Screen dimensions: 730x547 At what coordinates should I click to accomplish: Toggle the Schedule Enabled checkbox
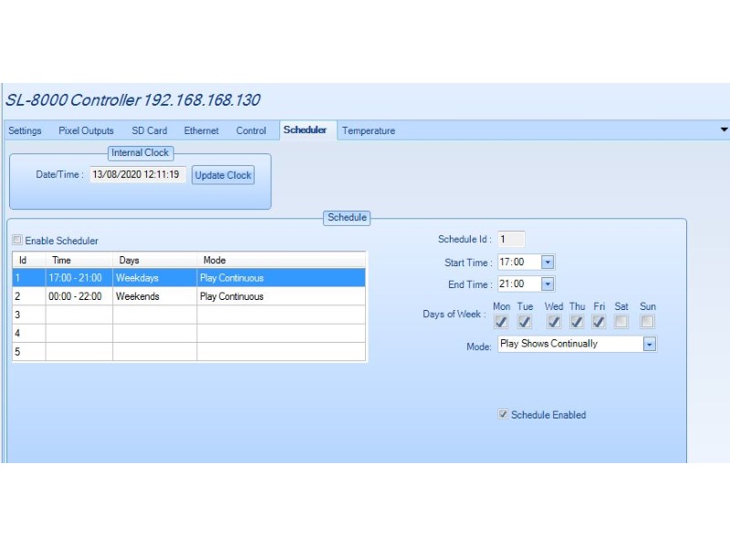click(503, 414)
